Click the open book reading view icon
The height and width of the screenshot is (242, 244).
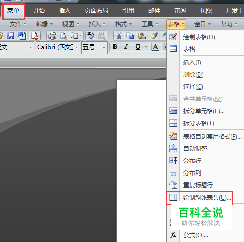[74, 36]
